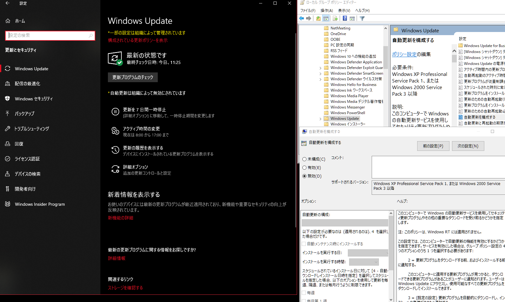Screen dimensions: 505x302
Task: Select Windows PowerShell tree folder
Action: point(348,113)
